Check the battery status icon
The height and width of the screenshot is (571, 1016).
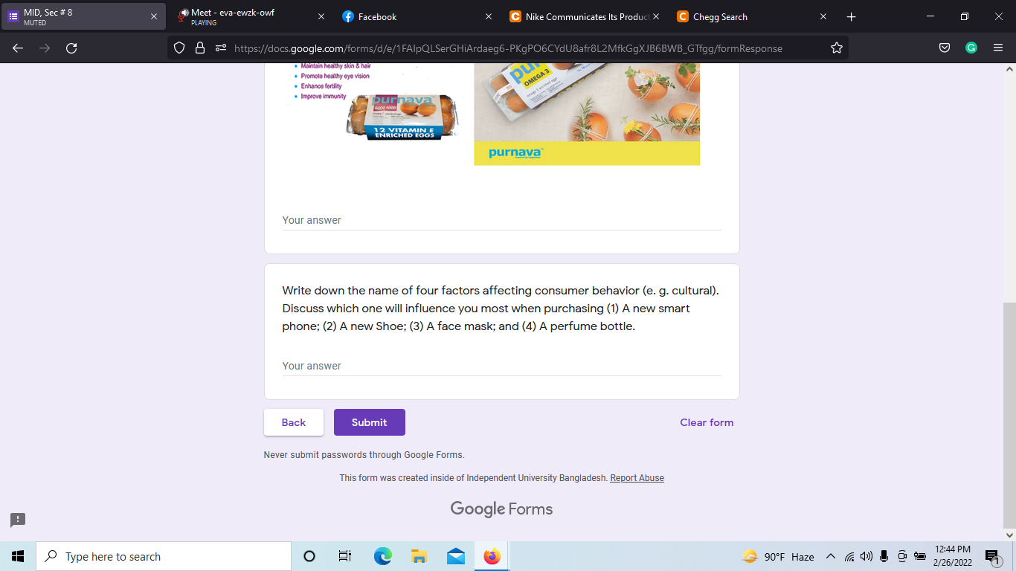coord(920,556)
